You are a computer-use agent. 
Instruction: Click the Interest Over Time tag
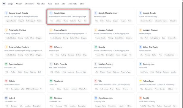(x=146, y=21)
